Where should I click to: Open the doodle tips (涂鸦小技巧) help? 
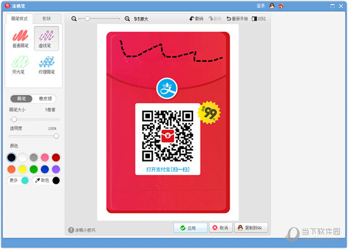click(82, 230)
